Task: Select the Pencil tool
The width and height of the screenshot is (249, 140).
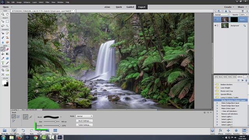Action: click(7, 63)
